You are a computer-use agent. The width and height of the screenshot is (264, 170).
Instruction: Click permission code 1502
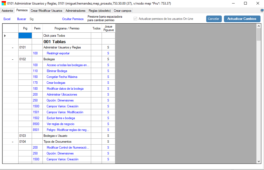point(37,118)
